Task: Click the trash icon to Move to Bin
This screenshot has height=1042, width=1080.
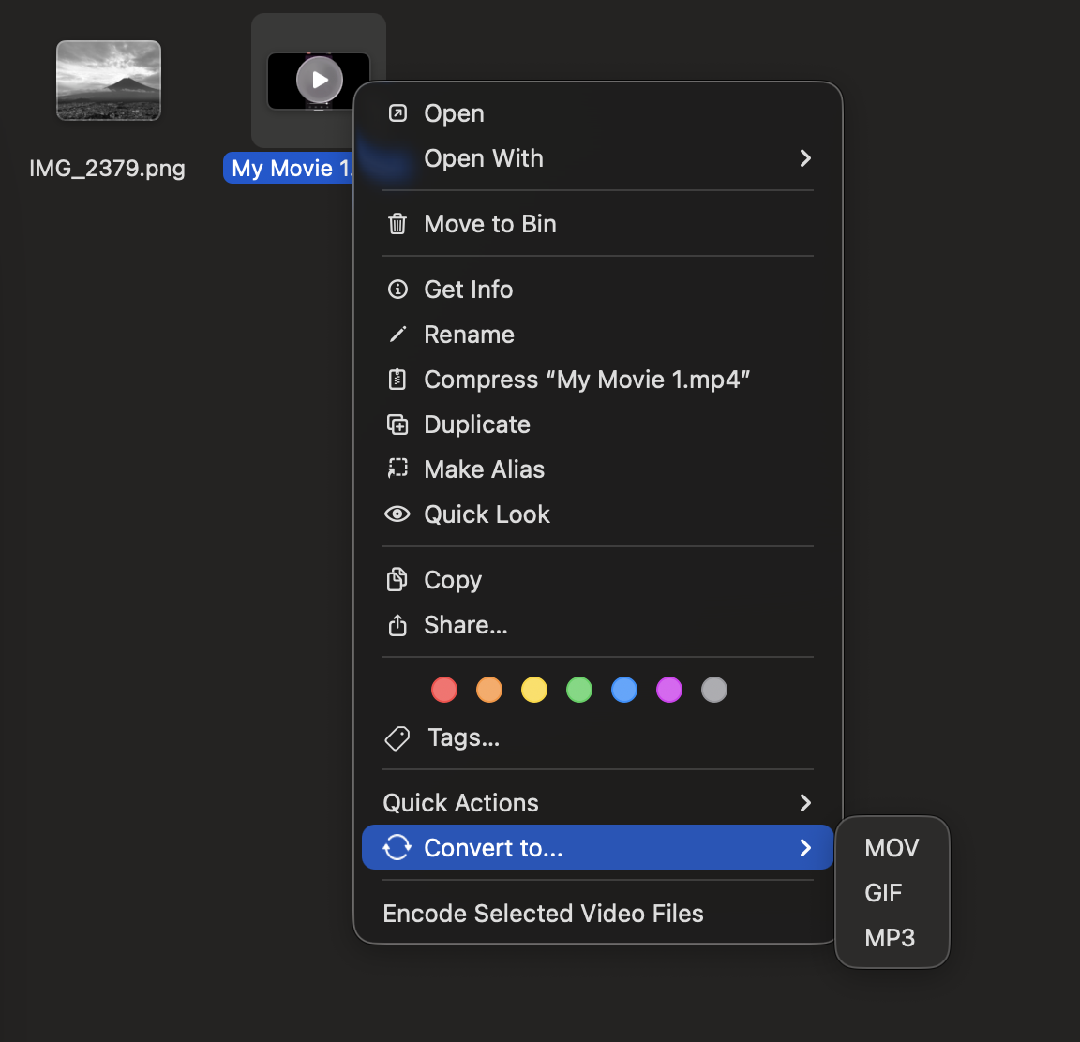Action: (x=397, y=223)
